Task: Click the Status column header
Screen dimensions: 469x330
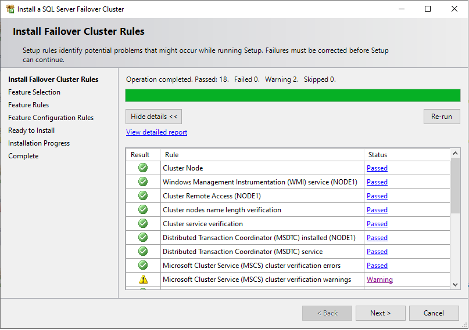Action: pyautogui.click(x=407, y=155)
